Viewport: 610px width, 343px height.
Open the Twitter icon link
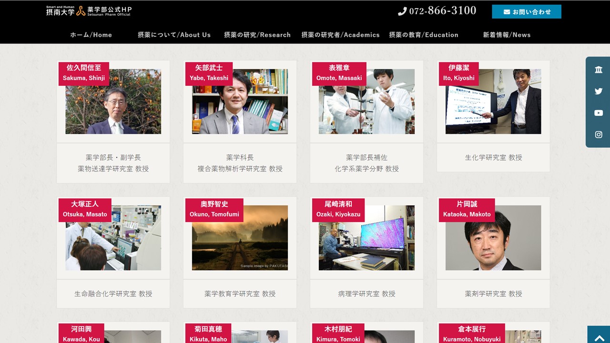[x=599, y=91]
